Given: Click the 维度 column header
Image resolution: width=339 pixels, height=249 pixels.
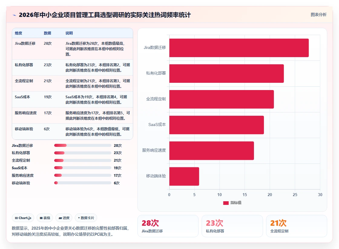Looking at the screenshot, I should point(18,33).
